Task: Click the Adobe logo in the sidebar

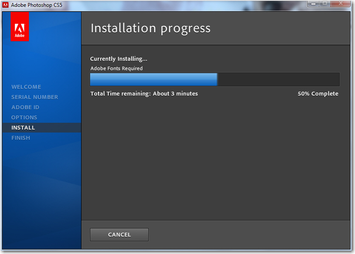Action: pyautogui.click(x=20, y=26)
